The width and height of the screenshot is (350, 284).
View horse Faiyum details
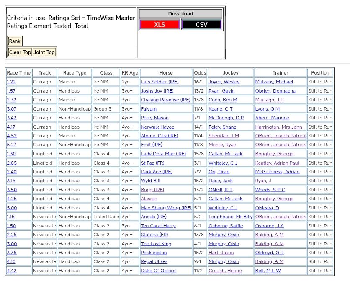(x=149, y=109)
